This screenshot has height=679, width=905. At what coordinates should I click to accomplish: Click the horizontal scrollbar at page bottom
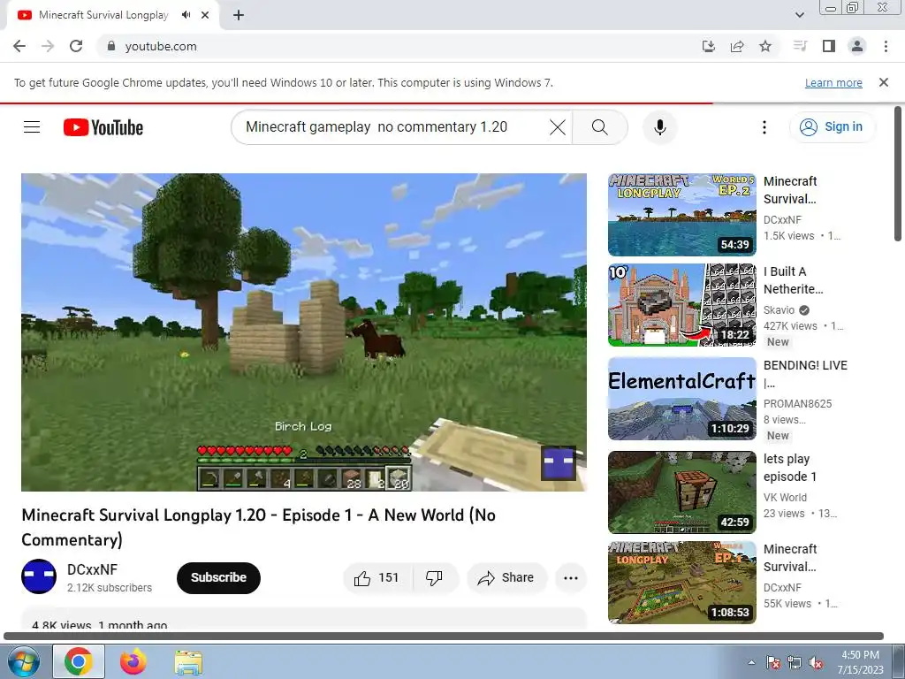444,636
